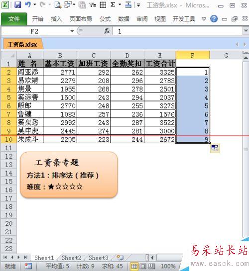Go to last sheet navigation arrow
Screen dimensions: 249x271
pyautogui.click(x=25, y=258)
